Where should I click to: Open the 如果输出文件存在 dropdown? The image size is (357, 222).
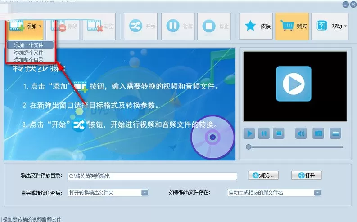(274, 193)
